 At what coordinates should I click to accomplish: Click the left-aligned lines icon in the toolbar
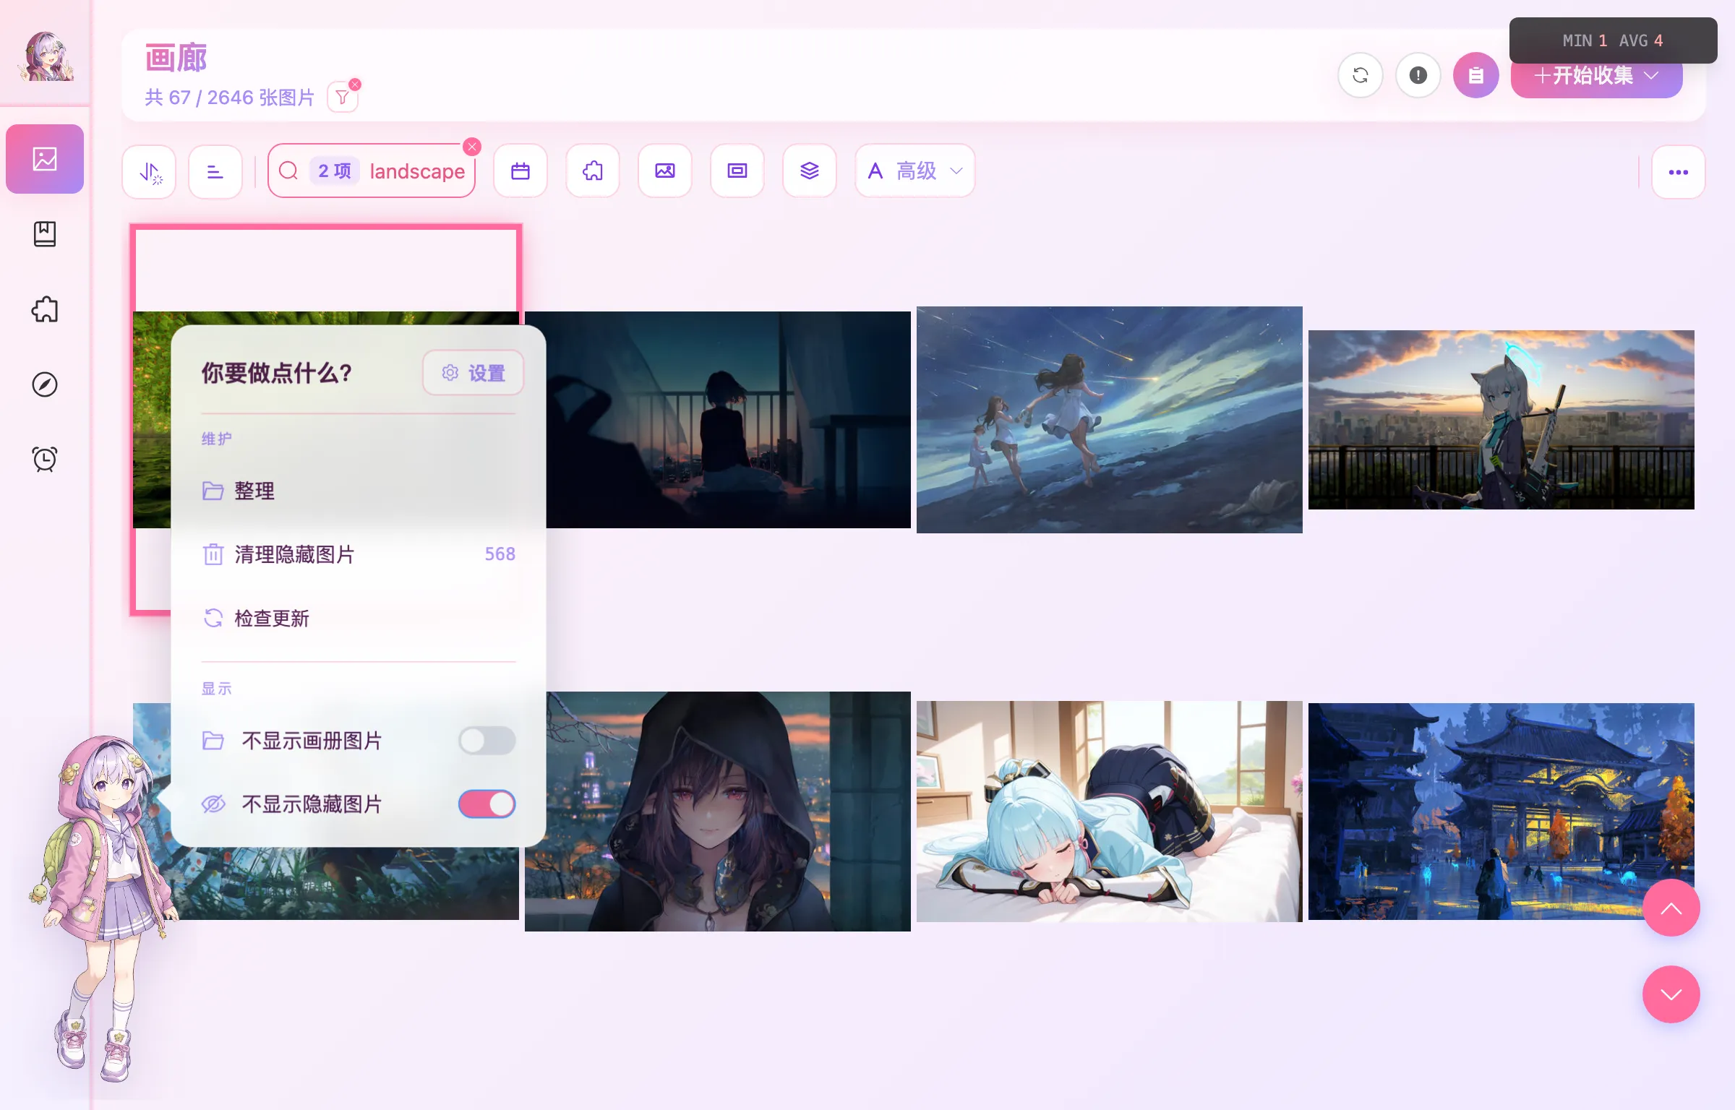215,172
